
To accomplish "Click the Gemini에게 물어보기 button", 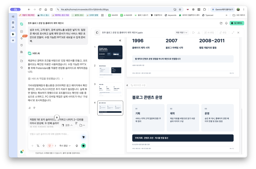I will point(223,10).
